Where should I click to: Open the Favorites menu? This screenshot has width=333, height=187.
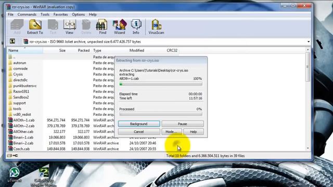[x=60, y=15]
